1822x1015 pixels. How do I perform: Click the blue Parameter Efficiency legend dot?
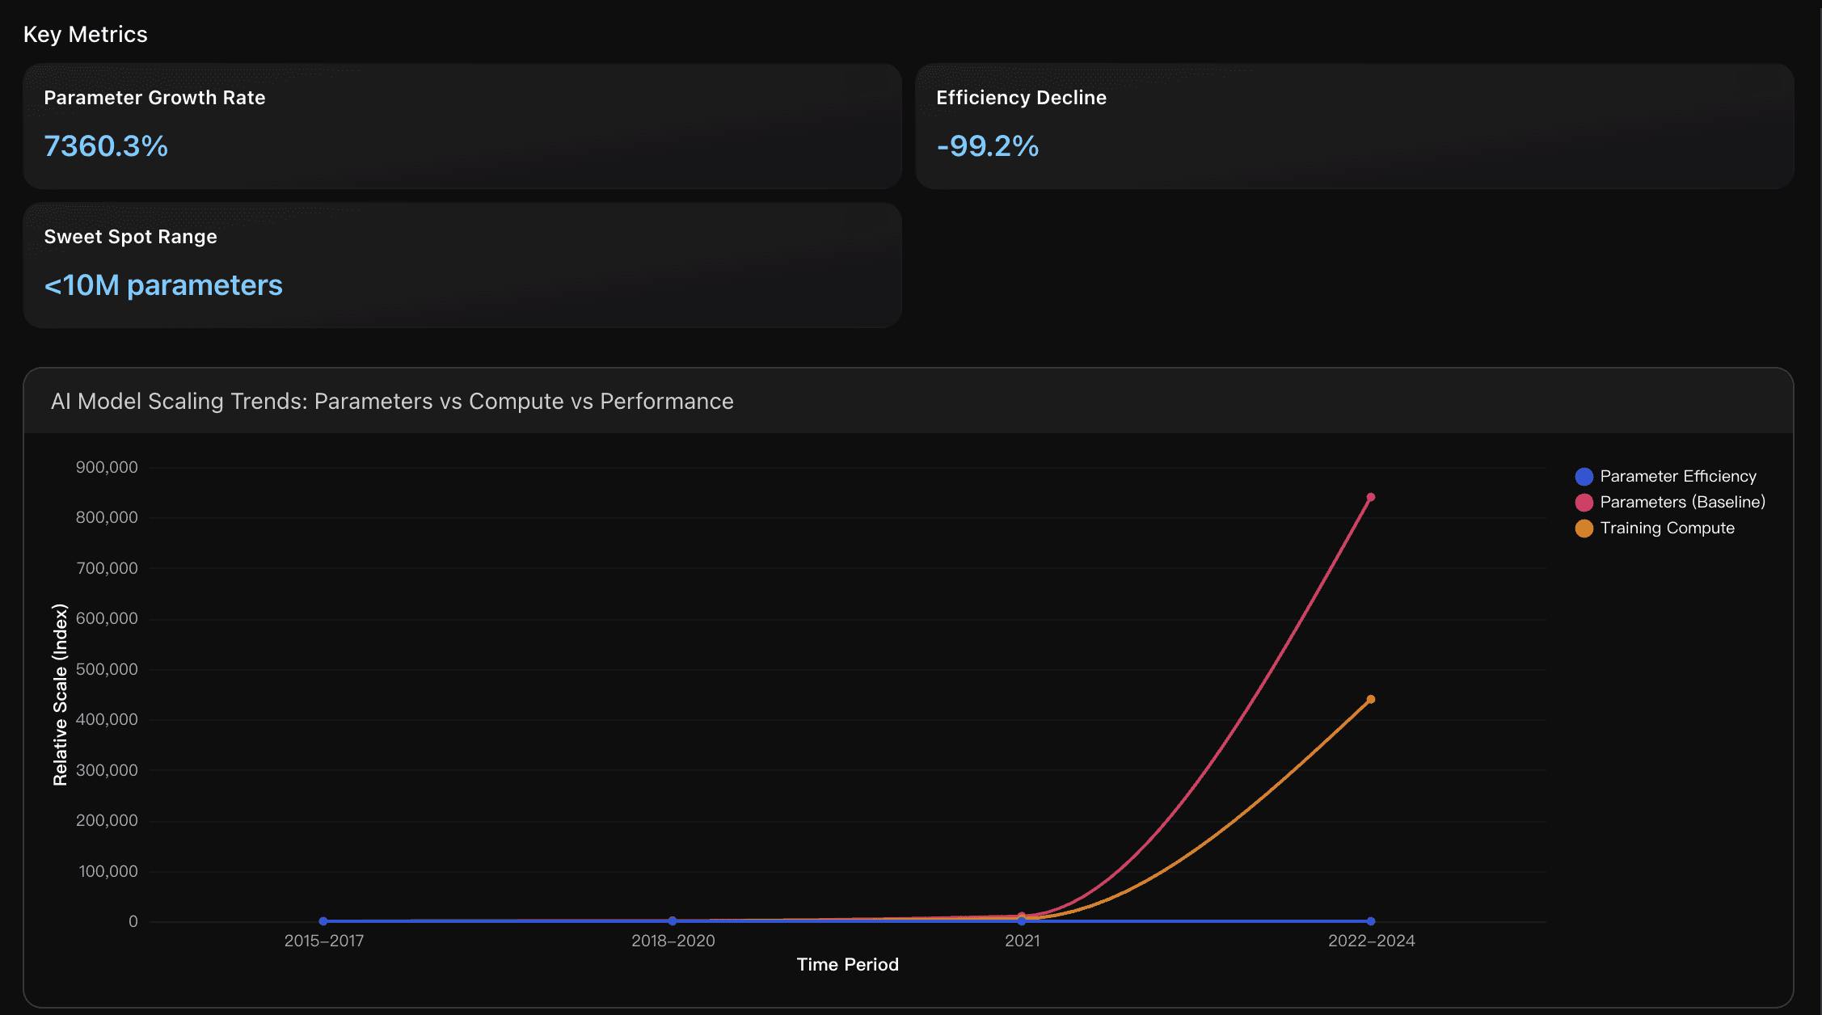point(1584,477)
